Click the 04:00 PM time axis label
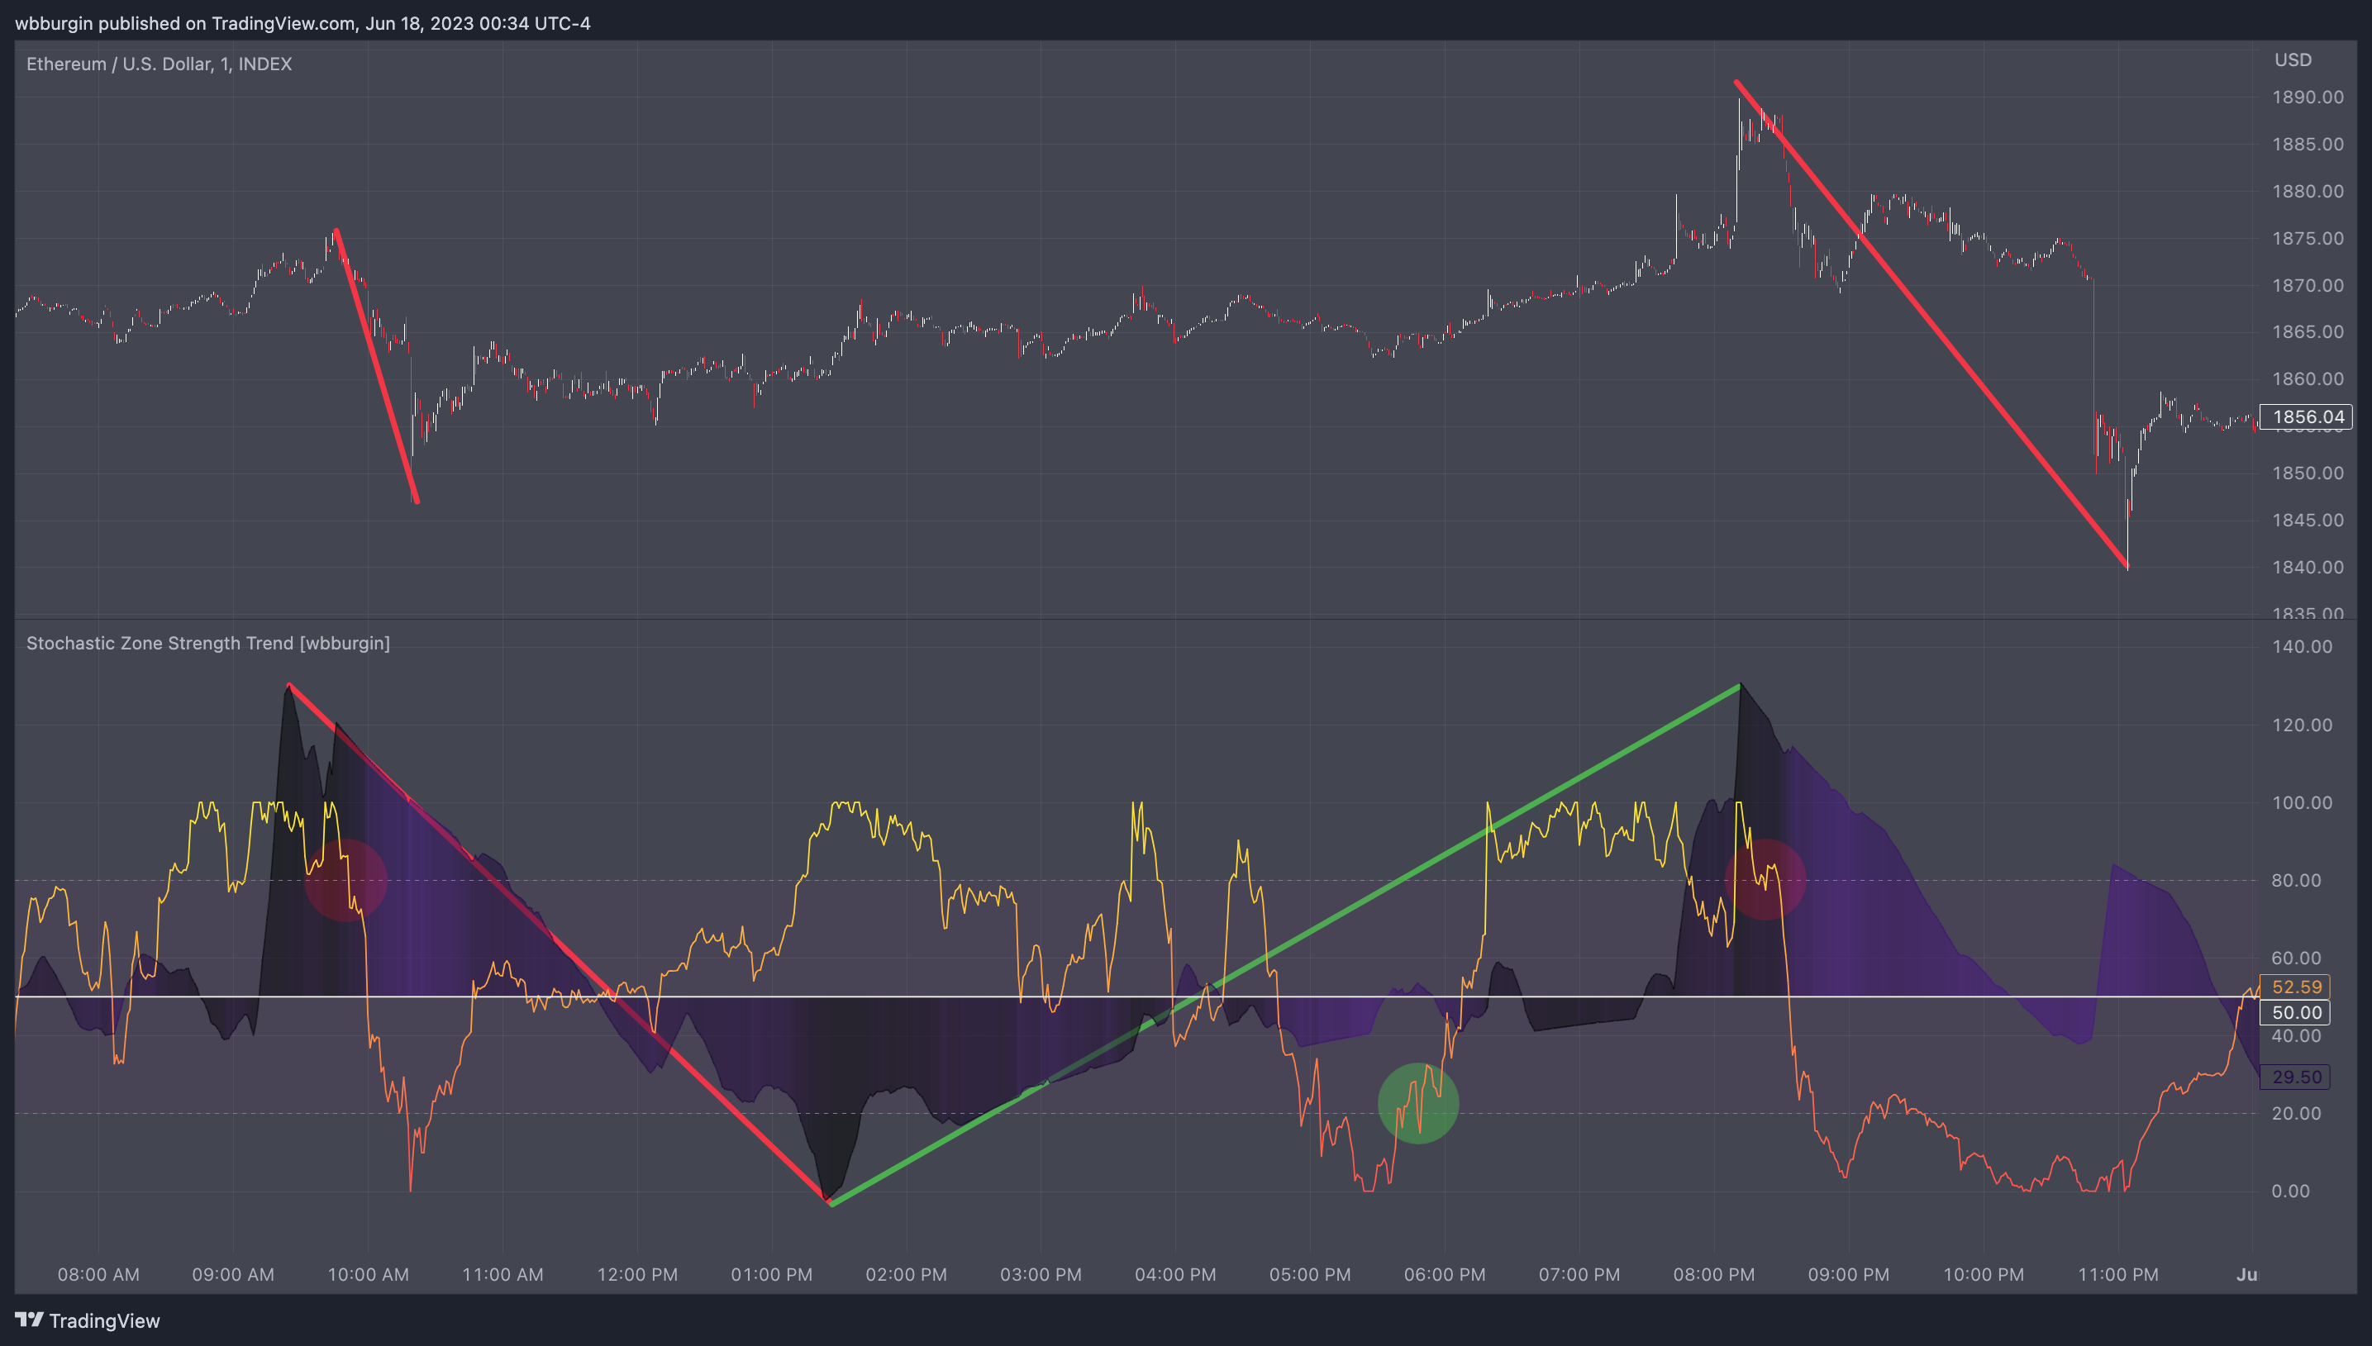The image size is (2372, 1346). 1175,1274
